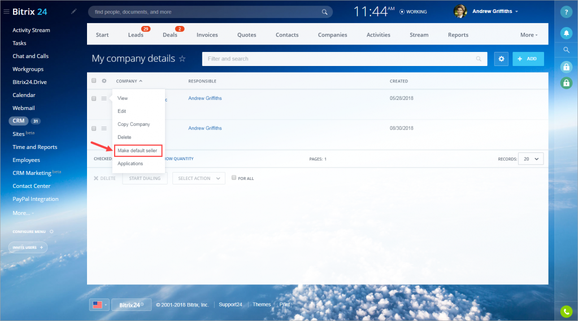Image resolution: width=578 pixels, height=321 pixels.
Task: Open CRM in the sidebar
Action: pyautogui.click(x=19, y=121)
